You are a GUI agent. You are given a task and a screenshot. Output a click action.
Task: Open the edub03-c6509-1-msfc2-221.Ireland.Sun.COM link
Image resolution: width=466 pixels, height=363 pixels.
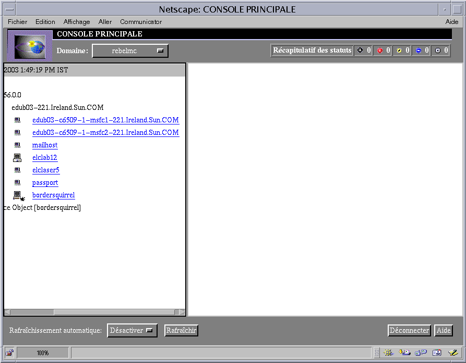coord(105,132)
